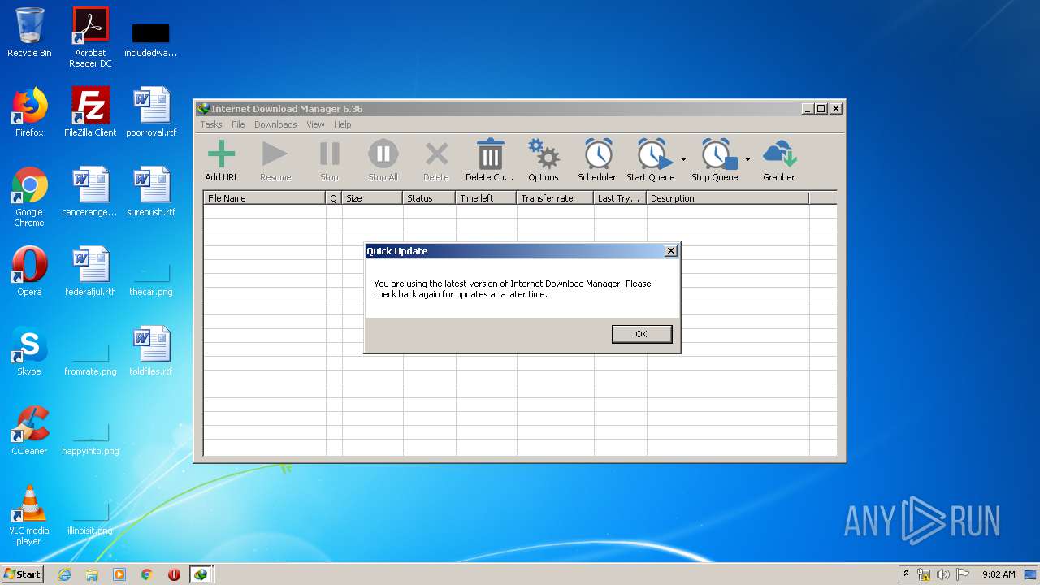Image resolution: width=1040 pixels, height=585 pixels.
Task: Click the Stop toolbar icon
Action: pos(329,154)
